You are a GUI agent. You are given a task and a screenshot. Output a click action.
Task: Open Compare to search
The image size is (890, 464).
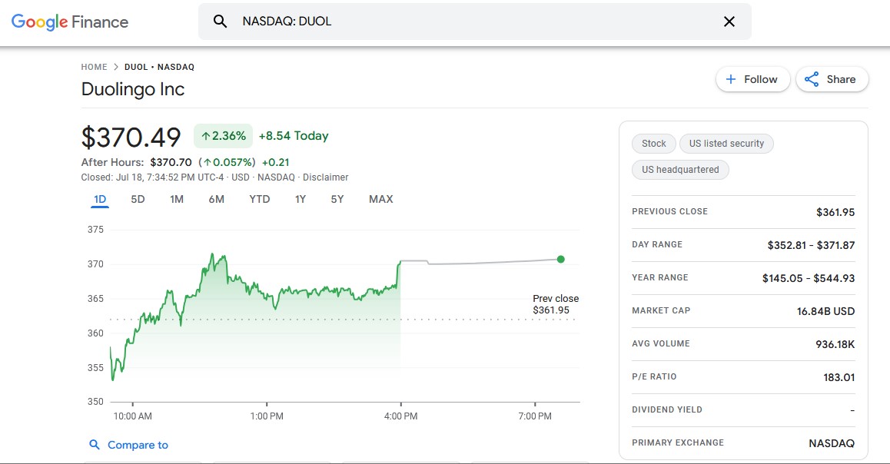[128, 445]
